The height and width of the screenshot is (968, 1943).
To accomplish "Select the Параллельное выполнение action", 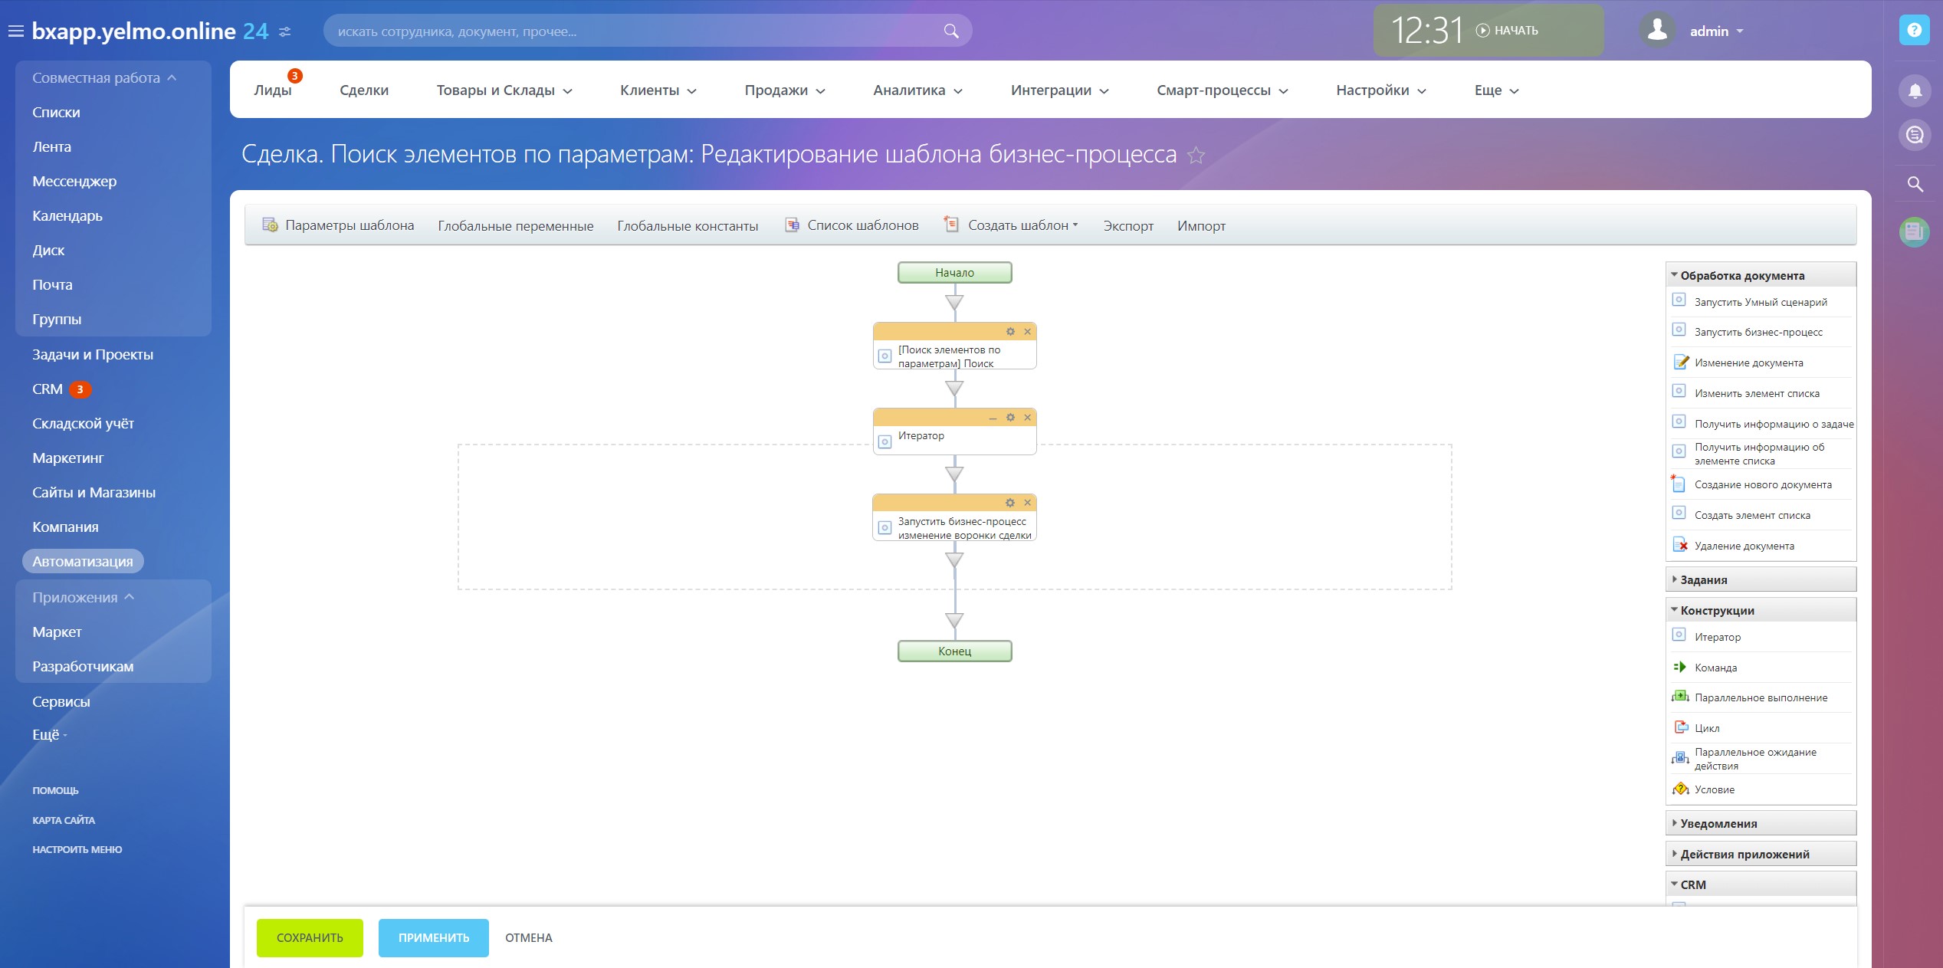I will pos(1761,697).
